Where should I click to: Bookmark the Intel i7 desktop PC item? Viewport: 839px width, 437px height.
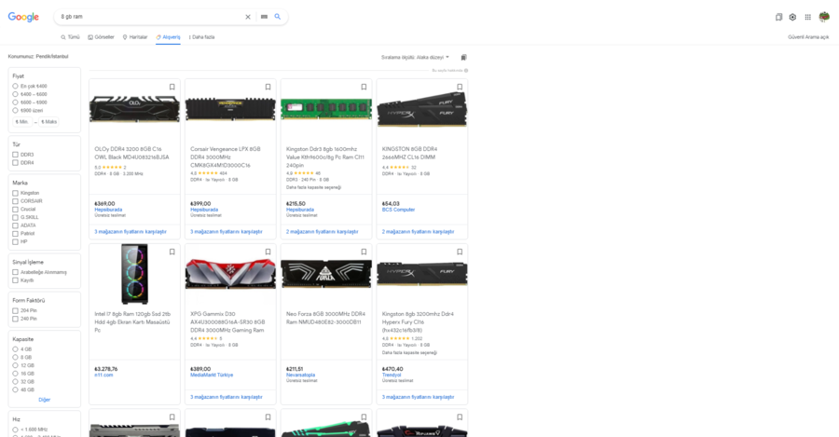point(172,252)
